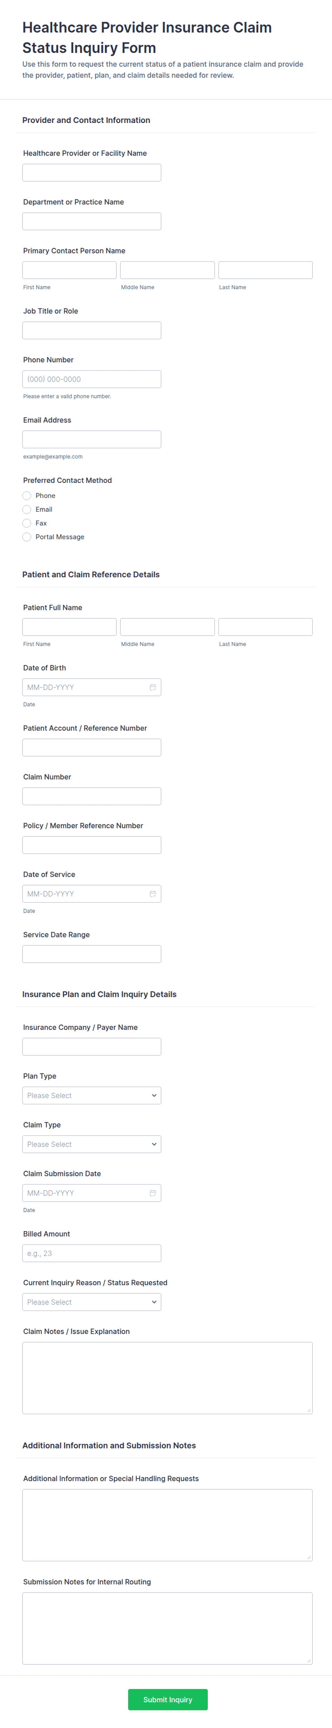Open Date of Service calendar icon

pyautogui.click(x=153, y=894)
